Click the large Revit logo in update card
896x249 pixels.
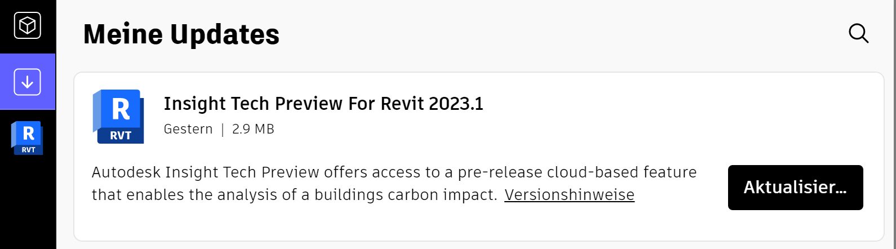click(x=118, y=117)
